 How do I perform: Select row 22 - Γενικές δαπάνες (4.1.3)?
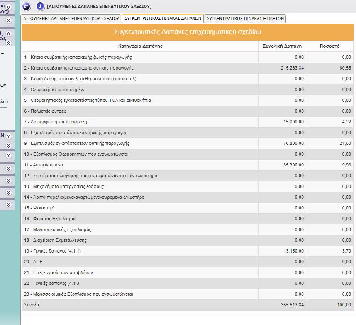188,283
